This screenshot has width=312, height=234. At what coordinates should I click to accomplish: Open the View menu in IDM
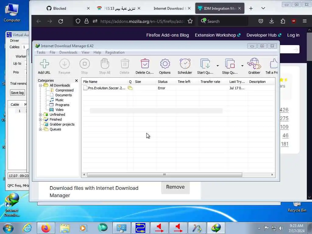point(85,52)
